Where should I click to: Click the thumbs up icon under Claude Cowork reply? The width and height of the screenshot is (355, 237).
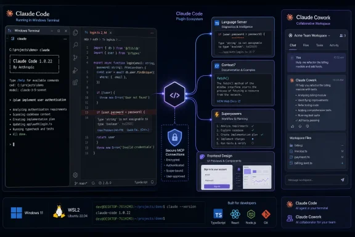pos(293,127)
